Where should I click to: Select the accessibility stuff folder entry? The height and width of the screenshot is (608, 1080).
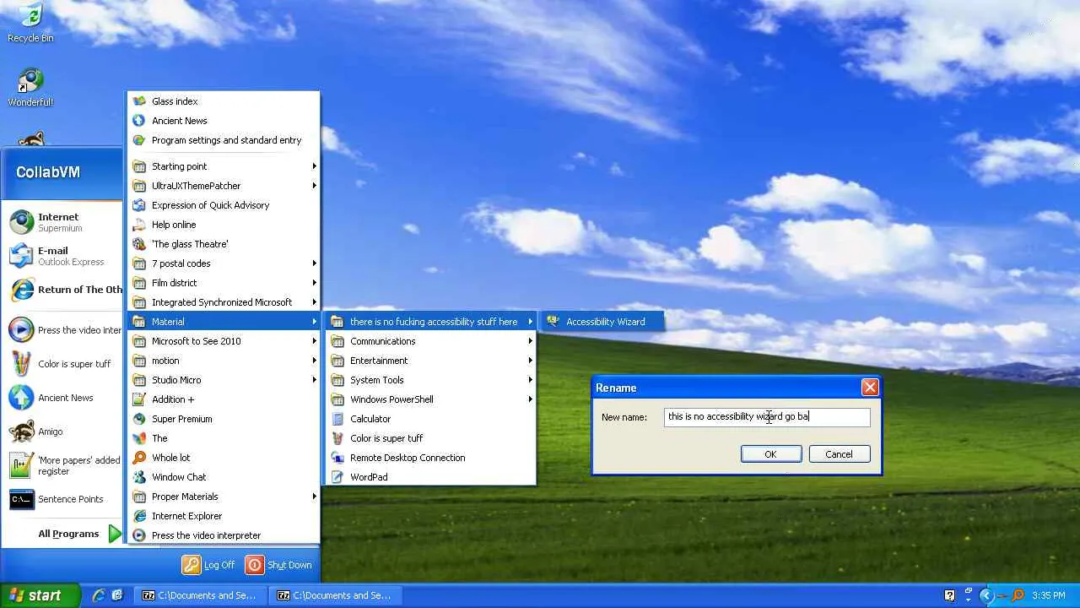(x=431, y=322)
